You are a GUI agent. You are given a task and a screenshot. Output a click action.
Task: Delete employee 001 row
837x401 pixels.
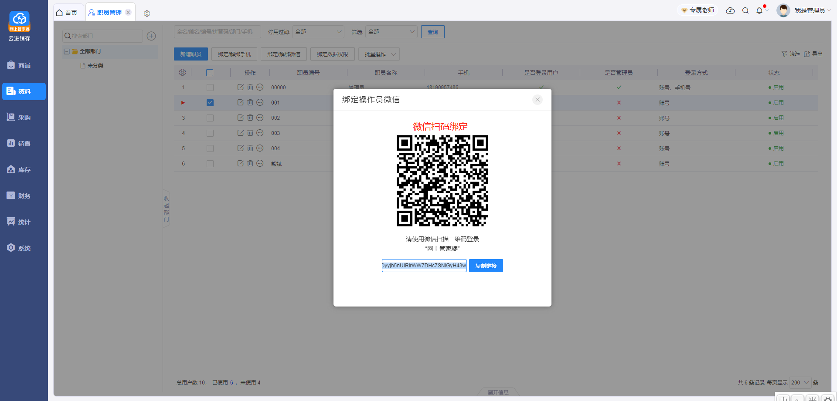(250, 102)
